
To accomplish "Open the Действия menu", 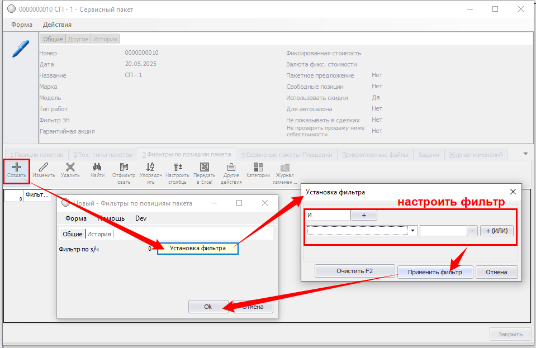I will (57, 25).
